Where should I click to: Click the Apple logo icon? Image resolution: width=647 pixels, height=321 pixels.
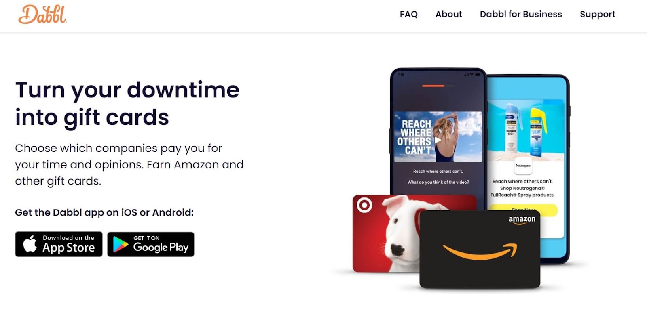pos(30,243)
